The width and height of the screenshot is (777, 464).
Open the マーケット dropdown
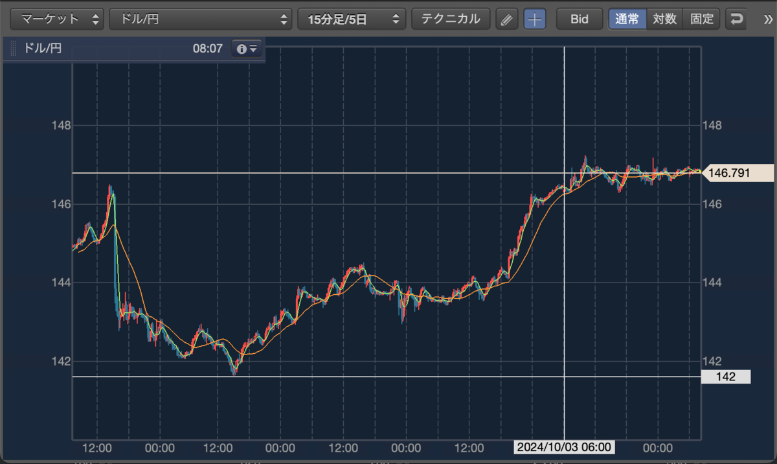(x=57, y=19)
